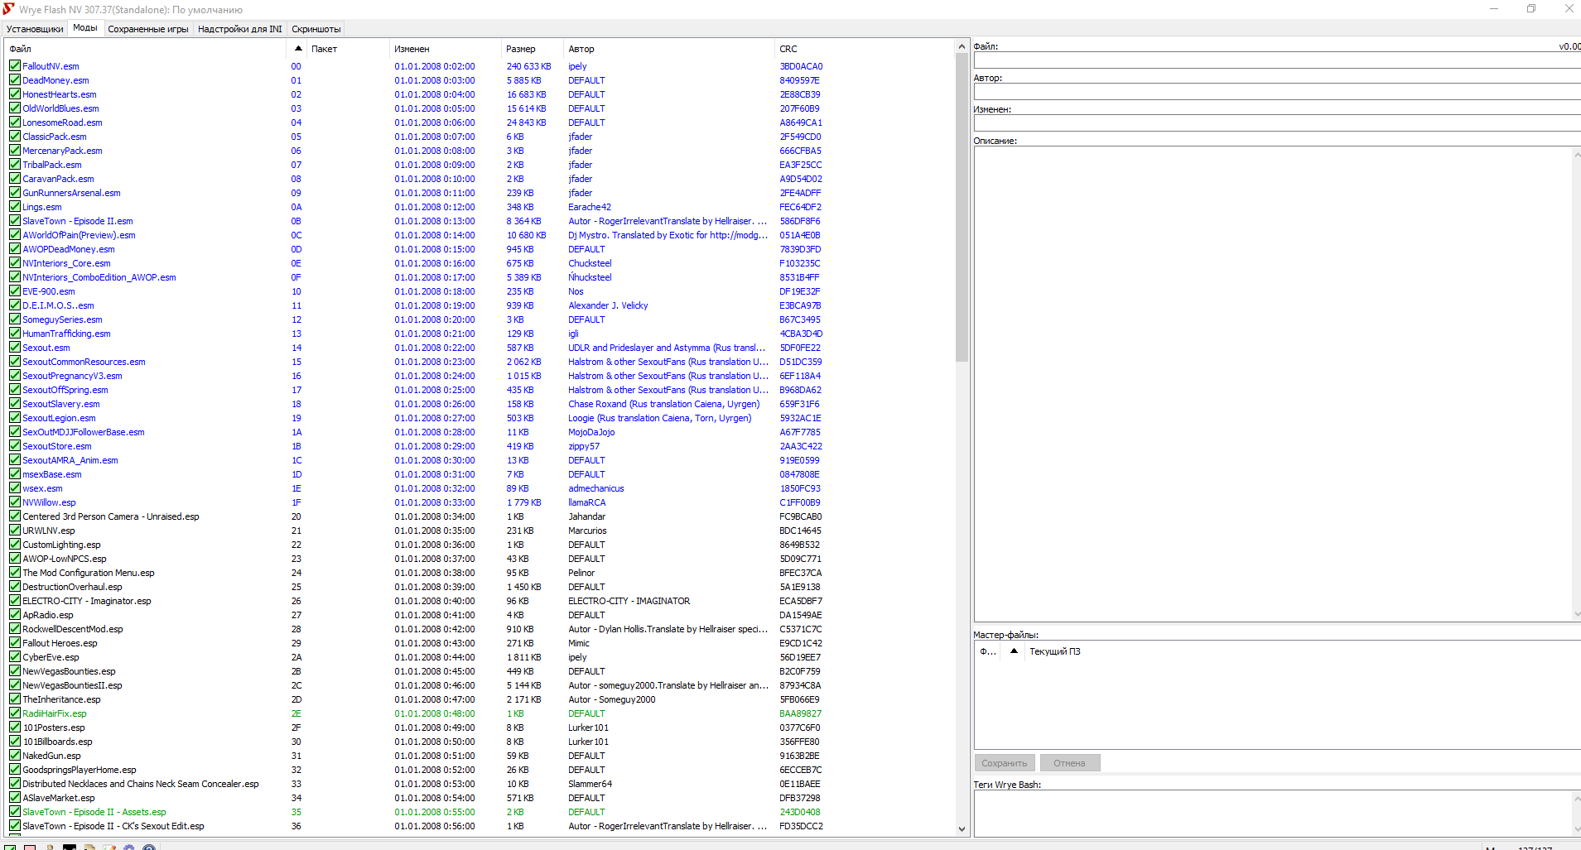Click the Wrye Flash icon in the title bar
Screen dimensions: 1581x850
tap(8, 9)
